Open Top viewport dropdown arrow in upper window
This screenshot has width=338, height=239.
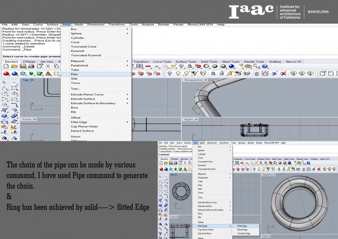point(32,80)
